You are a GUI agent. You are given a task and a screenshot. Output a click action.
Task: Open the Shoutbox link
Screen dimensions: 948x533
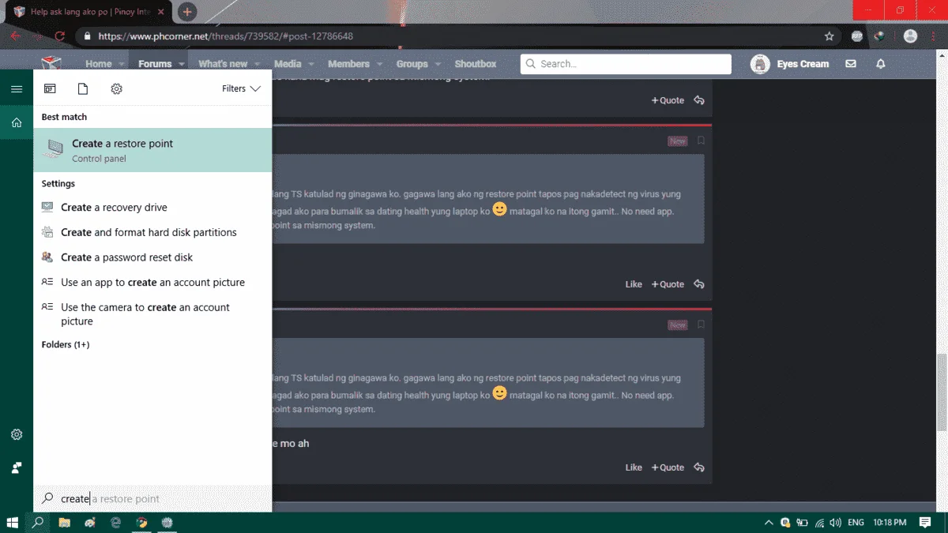pyautogui.click(x=476, y=64)
